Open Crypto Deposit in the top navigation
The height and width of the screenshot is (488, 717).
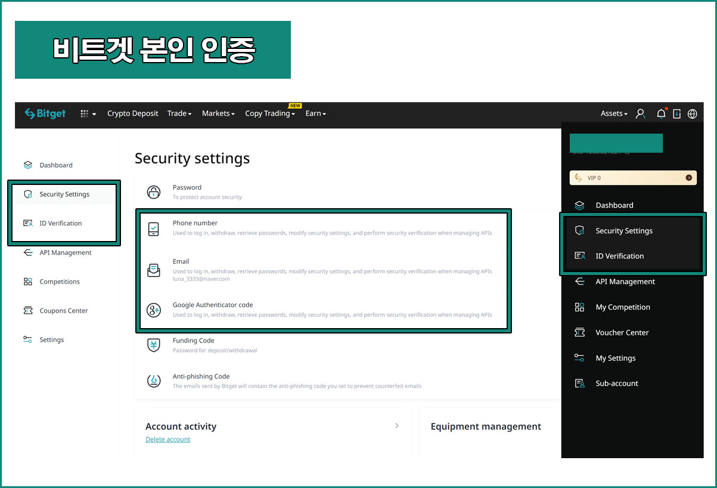click(x=133, y=113)
